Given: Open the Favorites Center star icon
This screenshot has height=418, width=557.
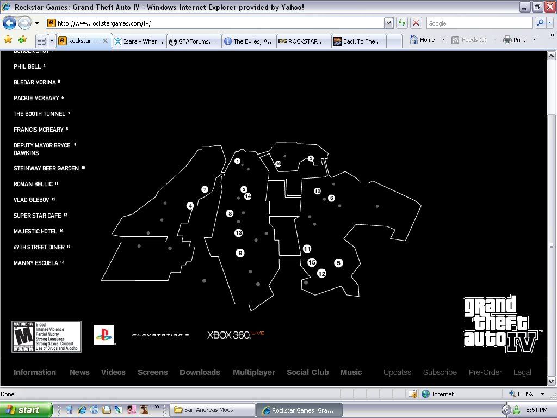Looking at the screenshot, I should pyautogui.click(x=8, y=40).
